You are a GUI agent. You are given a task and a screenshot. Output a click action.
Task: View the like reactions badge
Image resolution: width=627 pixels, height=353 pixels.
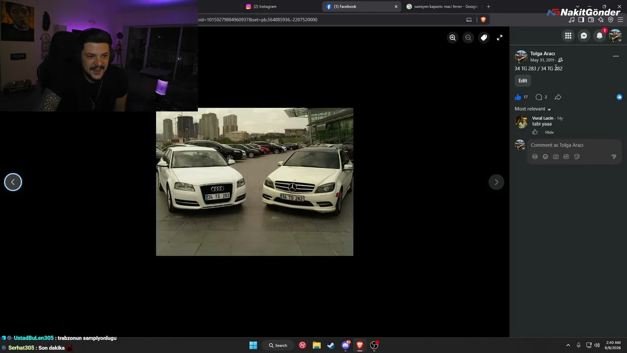click(619, 97)
